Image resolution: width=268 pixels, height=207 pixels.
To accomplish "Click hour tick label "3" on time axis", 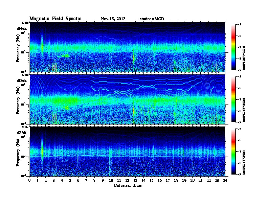I will [x=54, y=180].
